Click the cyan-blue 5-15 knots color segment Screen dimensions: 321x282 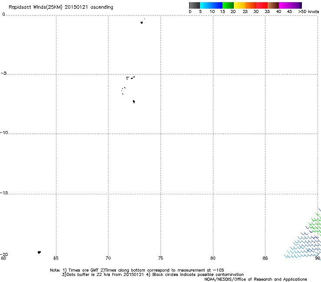click(211, 5)
